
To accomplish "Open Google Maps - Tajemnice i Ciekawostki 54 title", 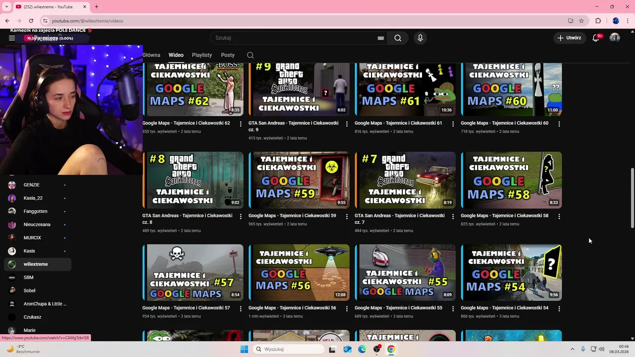I will pos(505,308).
